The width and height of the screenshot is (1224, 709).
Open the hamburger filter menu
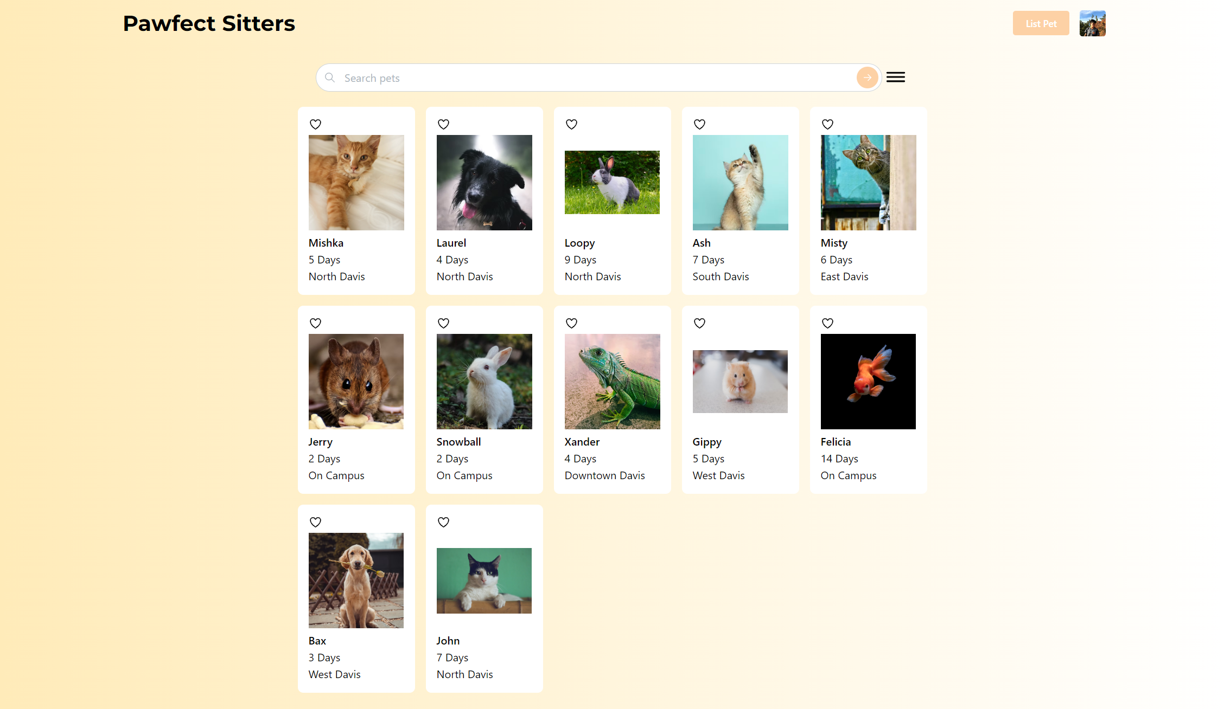895,78
